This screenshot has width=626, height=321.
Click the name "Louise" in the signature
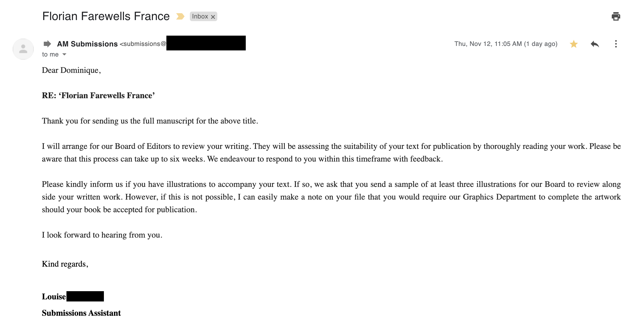54,296
